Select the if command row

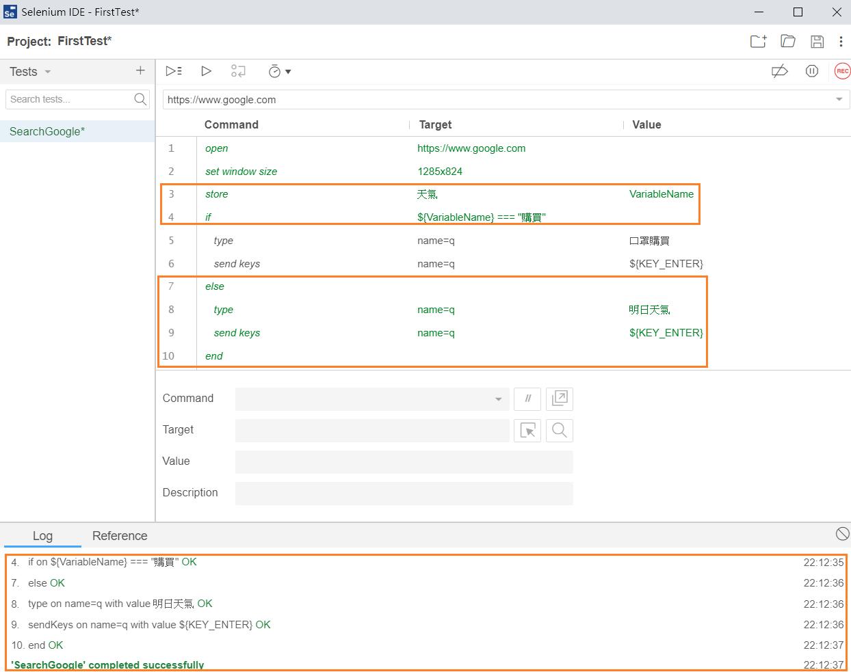503,217
